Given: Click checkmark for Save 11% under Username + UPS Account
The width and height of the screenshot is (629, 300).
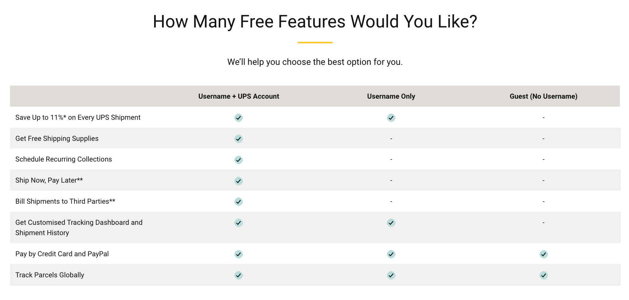Looking at the screenshot, I should 239,118.
